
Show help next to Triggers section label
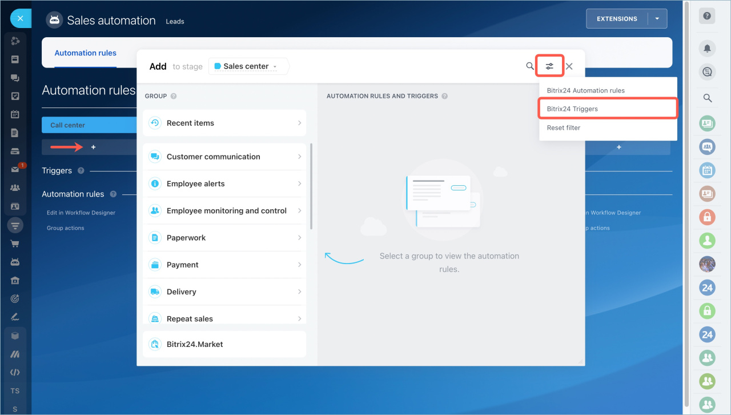tap(81, 170)
